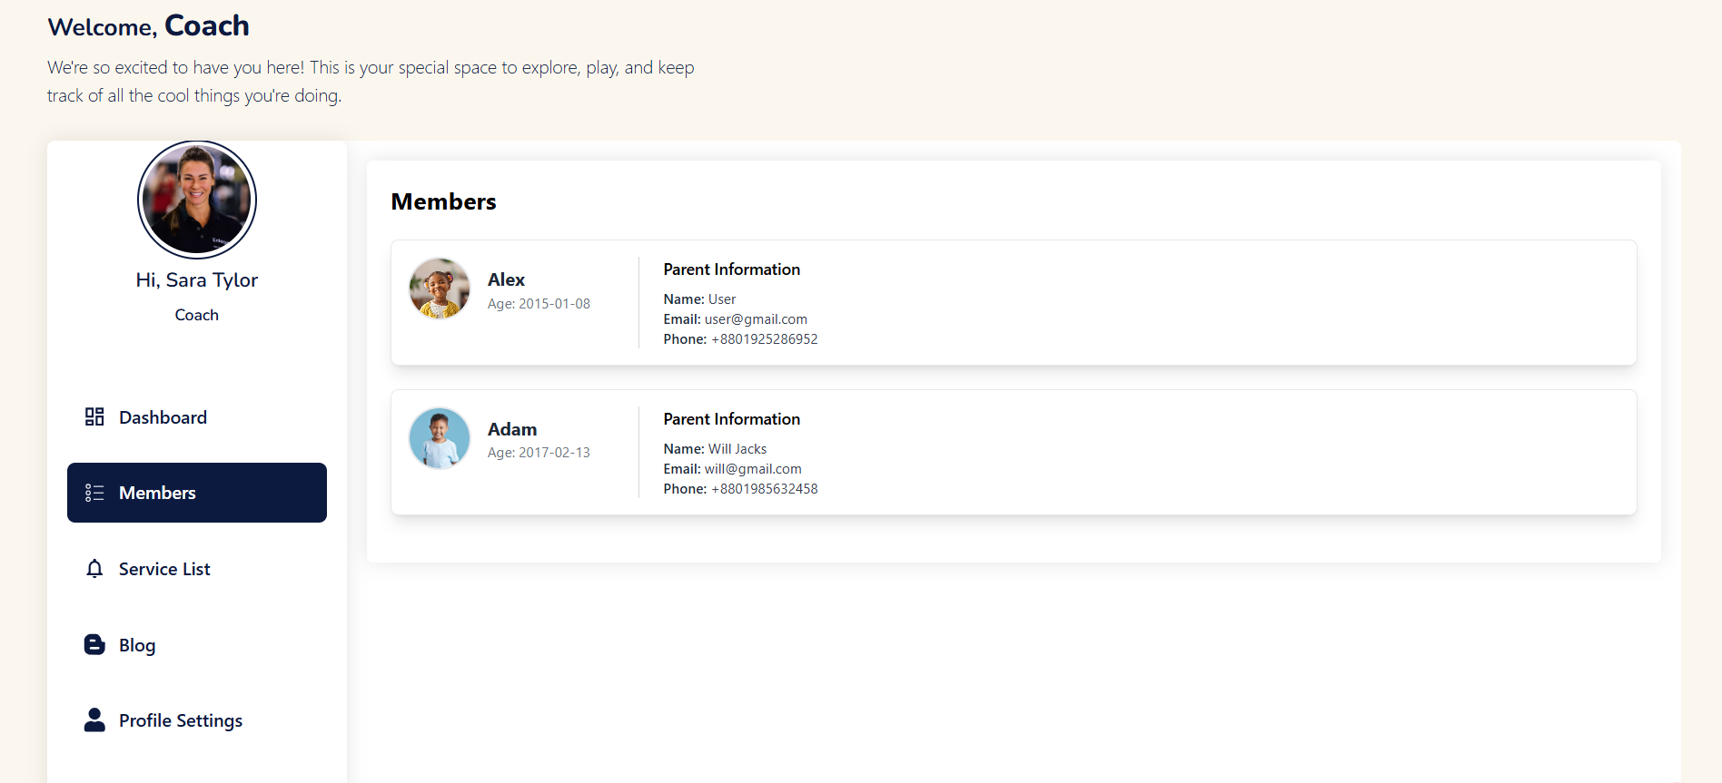Click the Hi, Sara Tylor greeting

[197, 279]
